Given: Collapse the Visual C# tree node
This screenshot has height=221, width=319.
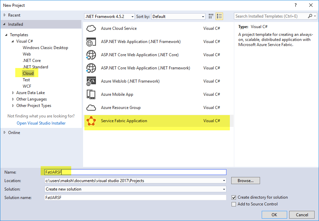Looking at the screenshot, I should pyautogui.click(x=13, y=41).
